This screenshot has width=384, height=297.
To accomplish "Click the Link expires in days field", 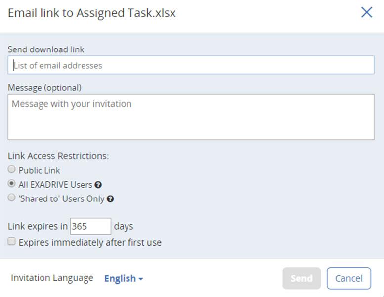I will click(90, 226).
